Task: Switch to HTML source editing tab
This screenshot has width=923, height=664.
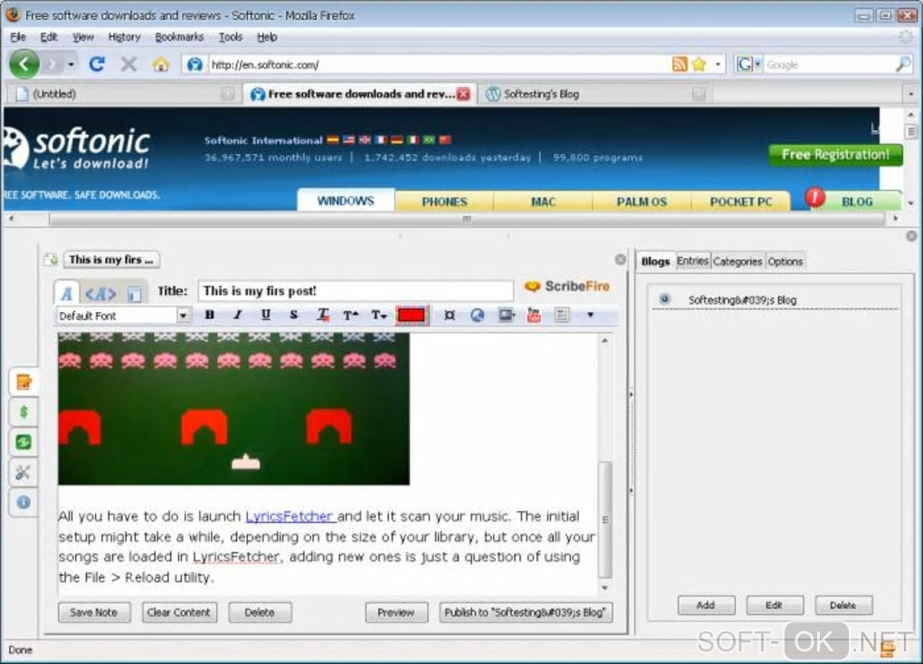Action: (100, 292)
